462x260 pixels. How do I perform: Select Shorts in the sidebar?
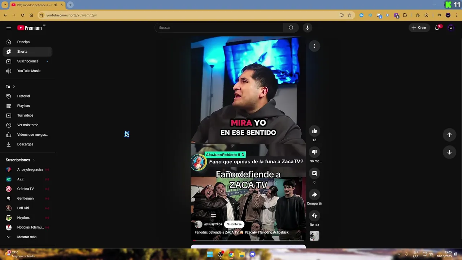(27, 52)
